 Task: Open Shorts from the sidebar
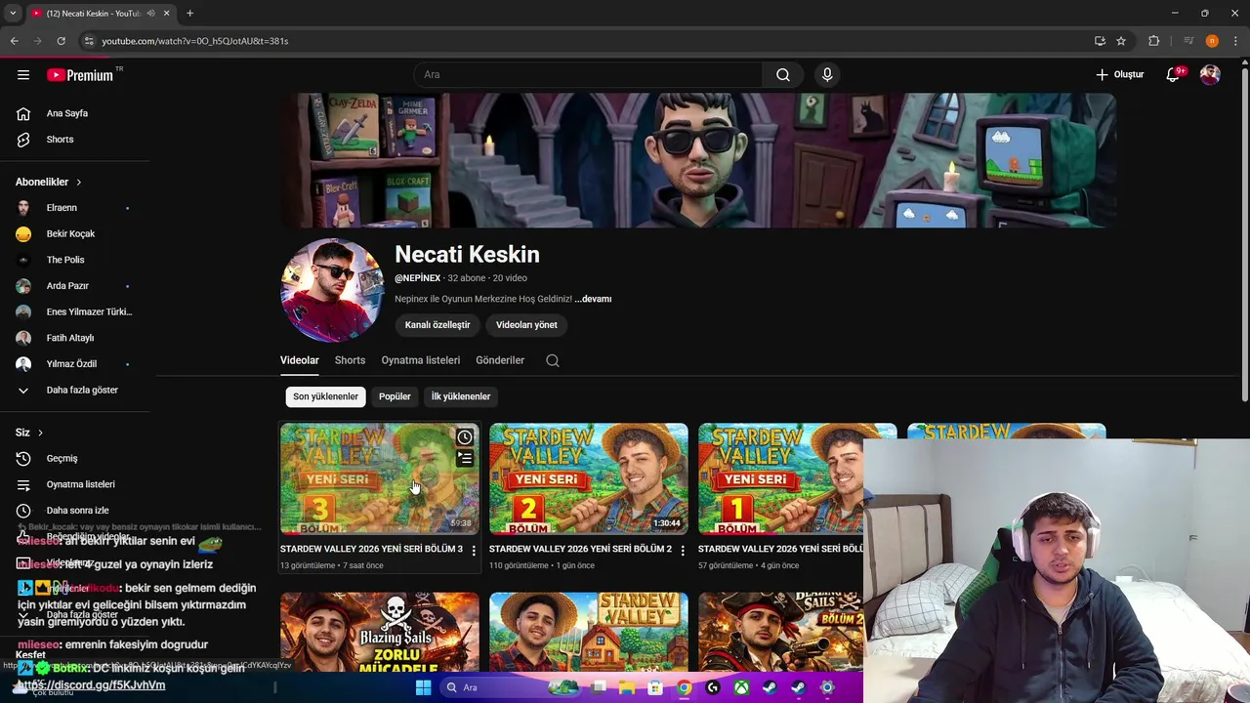tap(60, 140)
